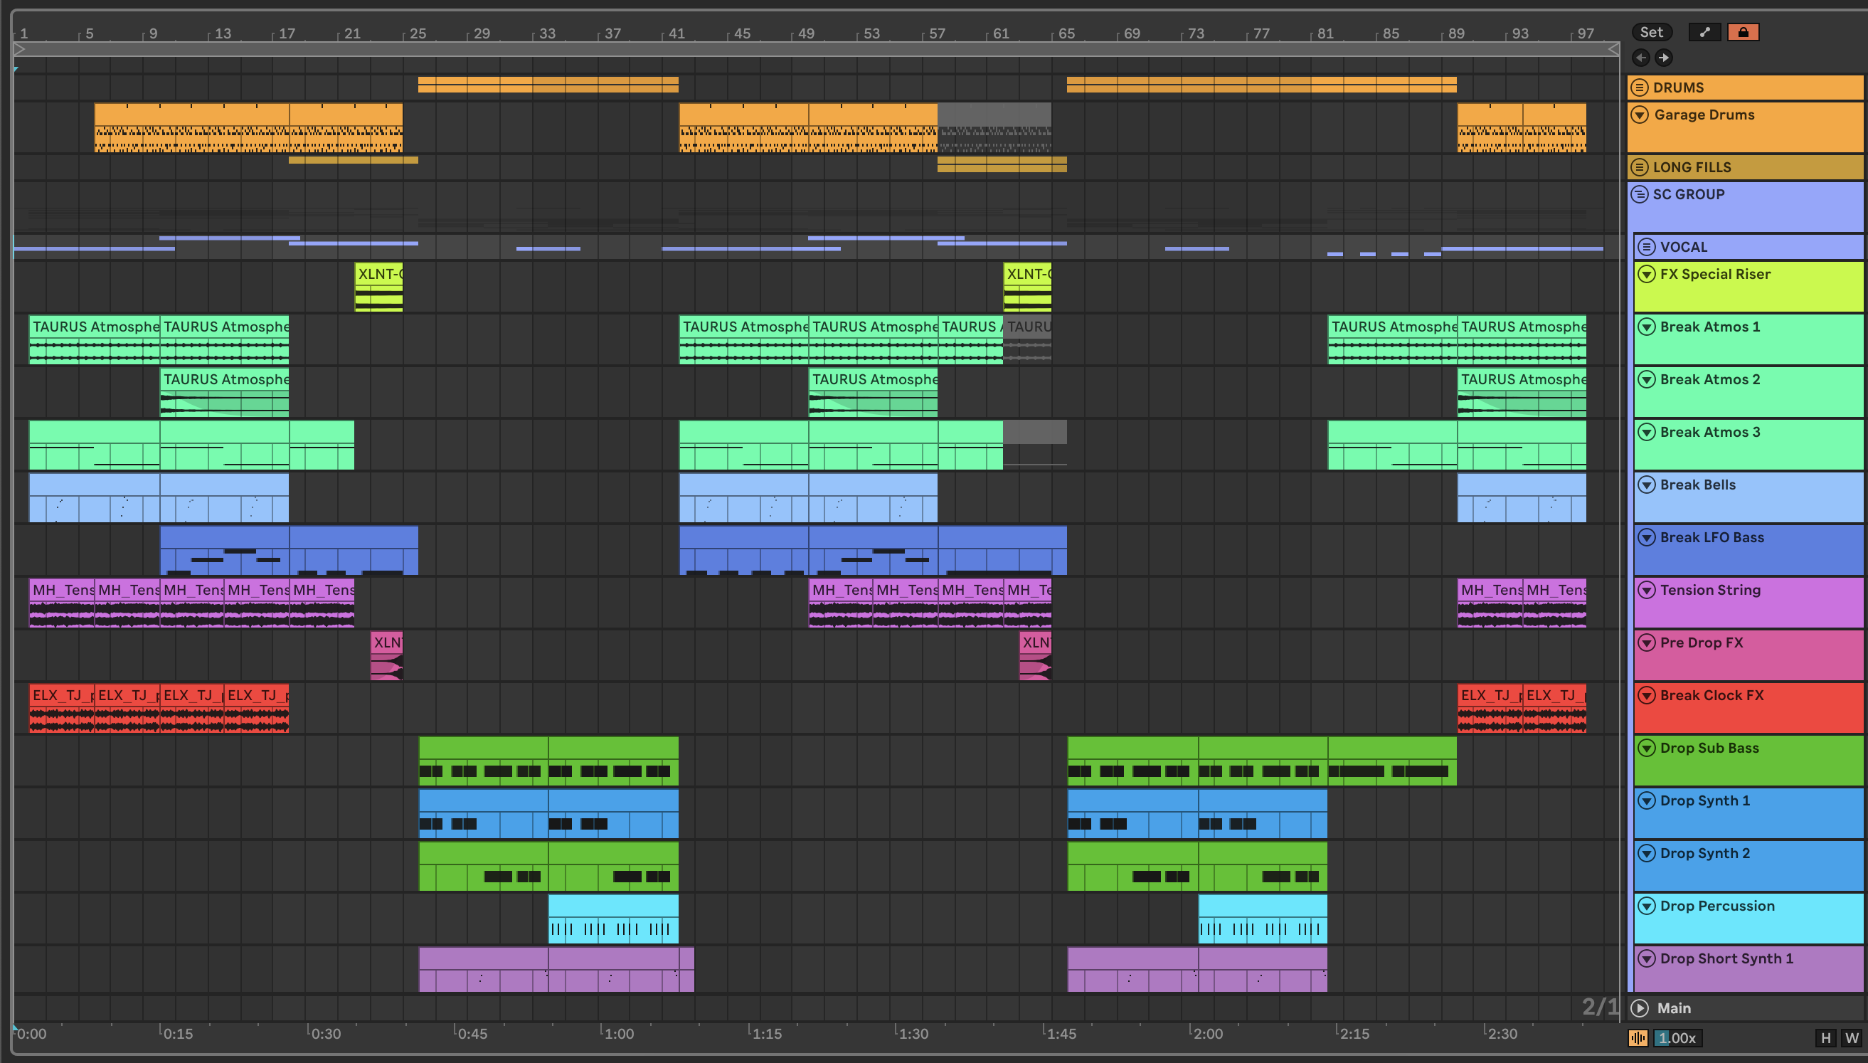
Task: Toggle the automation lock button
Action: click(x=1743, y=32)
